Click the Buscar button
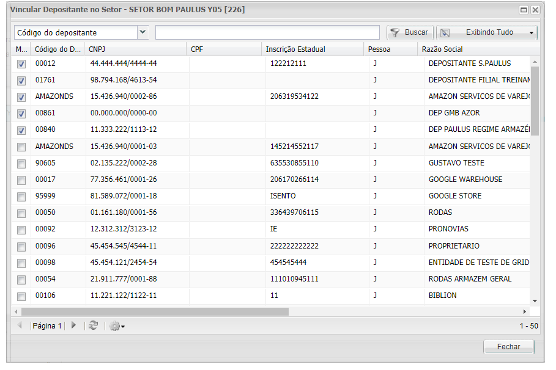The height and width of the screenshot is (370, 556). pyautogui.click(x=410, y=32)
